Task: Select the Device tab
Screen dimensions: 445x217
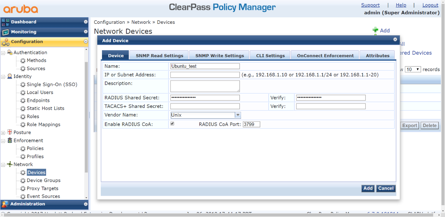Action: [115, 55]
